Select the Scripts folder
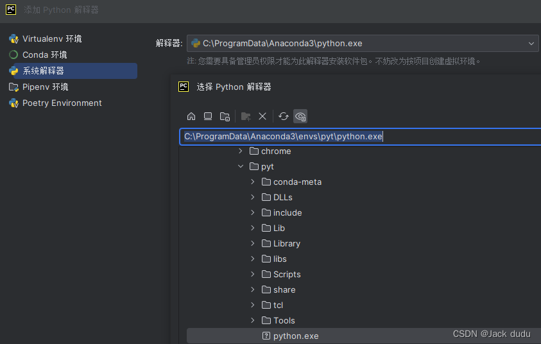 click(281, 274)
